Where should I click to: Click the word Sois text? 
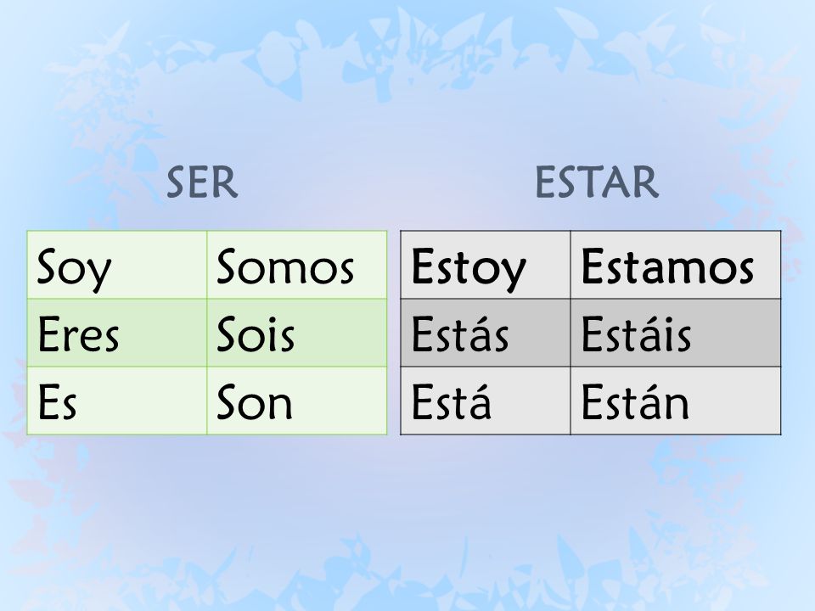pyautogui.click(x=256, y=334)
